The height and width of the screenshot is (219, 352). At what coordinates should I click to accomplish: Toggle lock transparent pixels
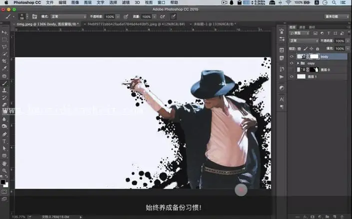click(x=299, y=49)
